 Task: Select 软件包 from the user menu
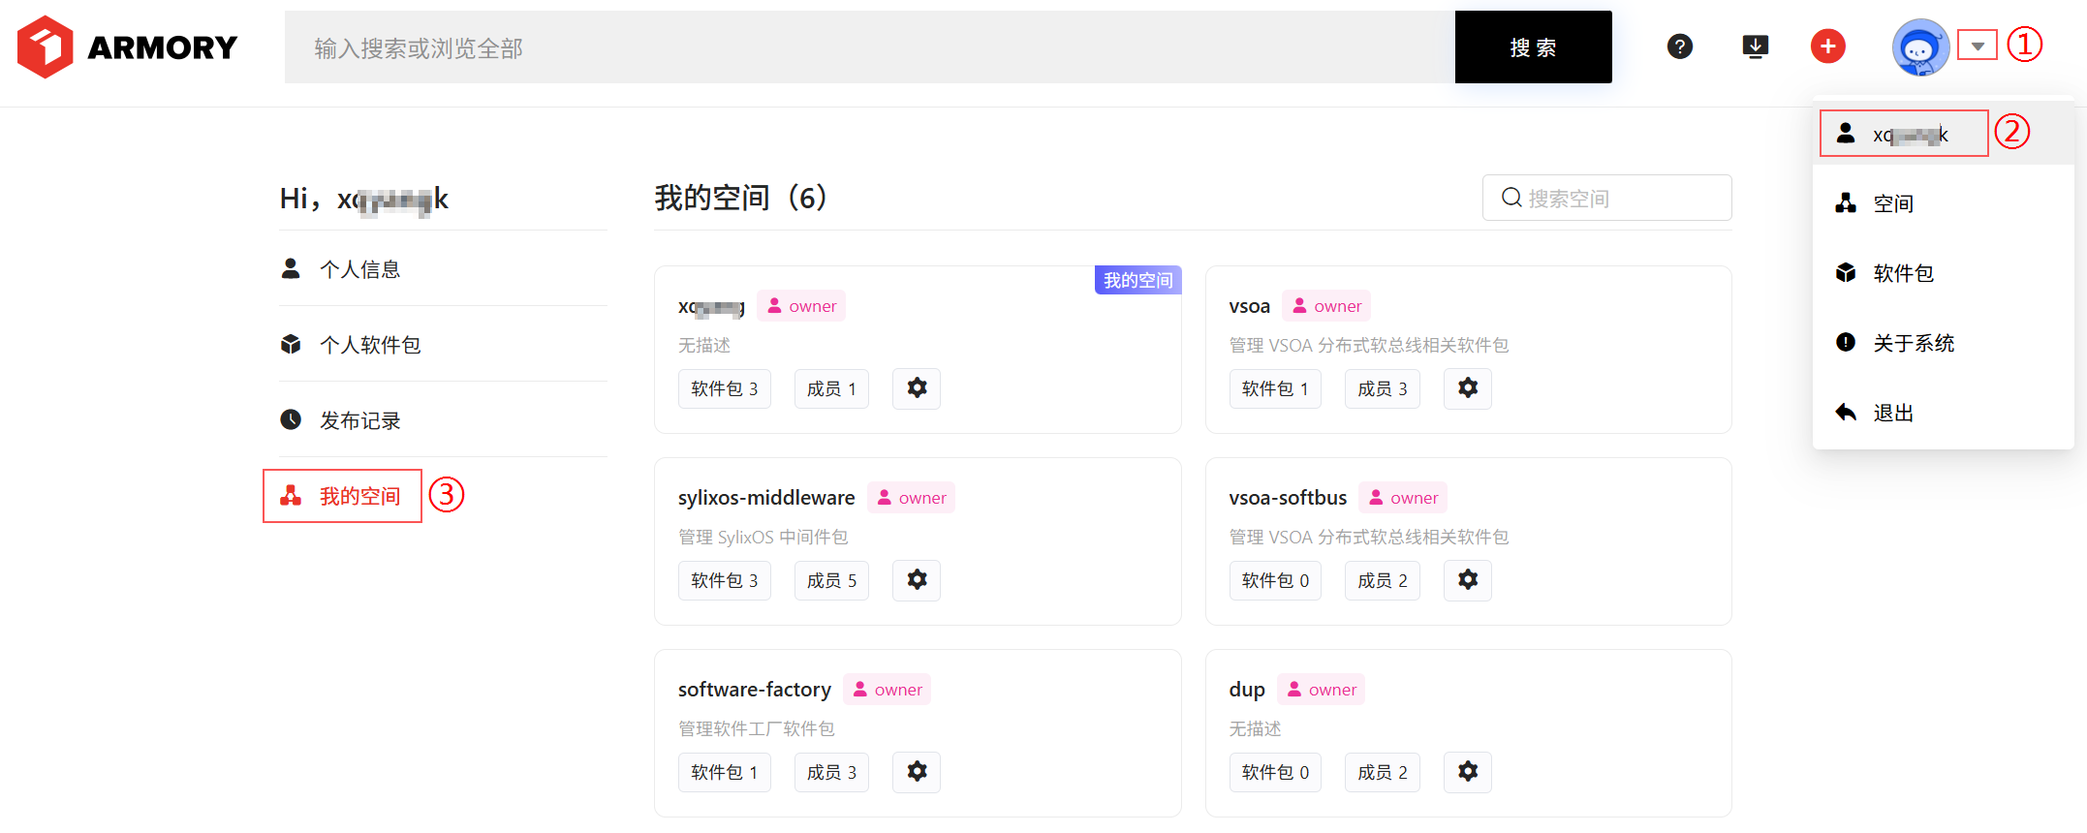point(1902,273)
